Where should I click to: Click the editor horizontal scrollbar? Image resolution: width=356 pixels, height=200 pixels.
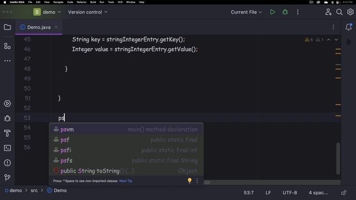click(x=272, y=182)
